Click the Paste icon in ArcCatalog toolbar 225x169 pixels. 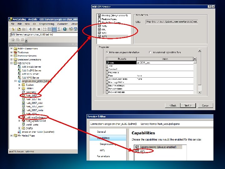point(34,29)
